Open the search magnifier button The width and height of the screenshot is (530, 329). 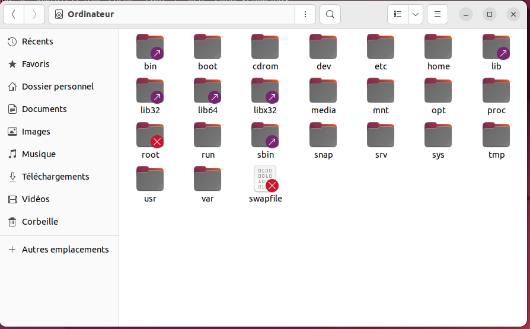330,14
